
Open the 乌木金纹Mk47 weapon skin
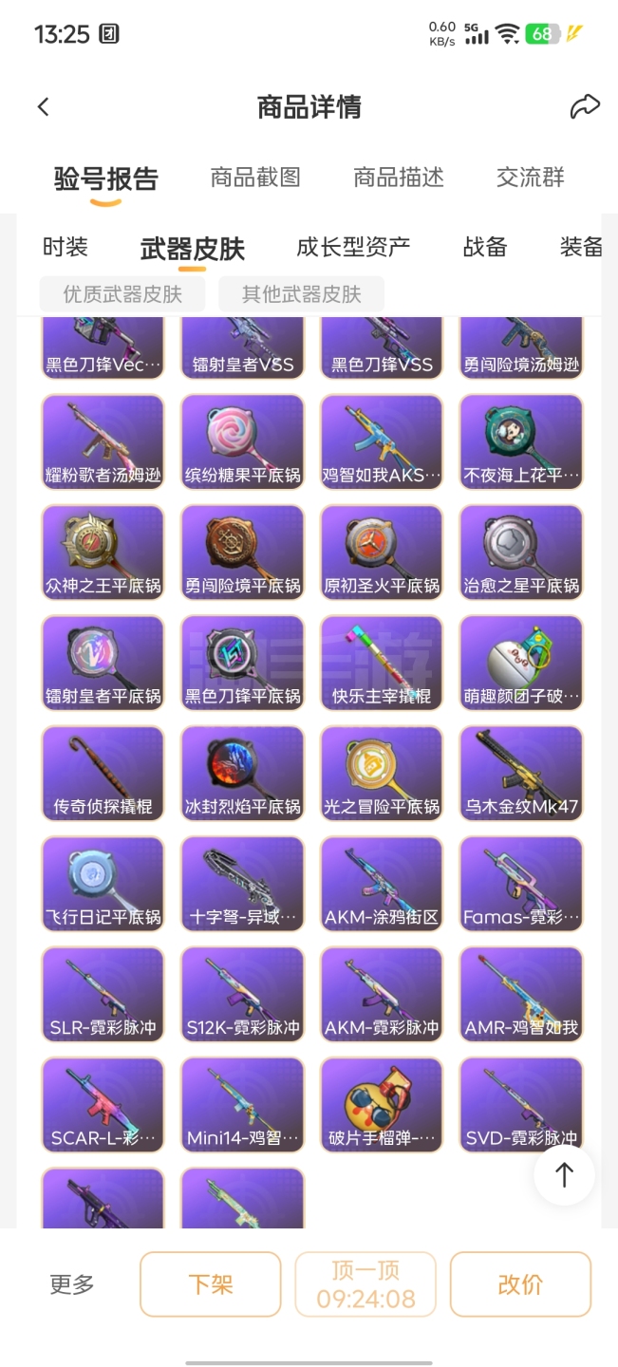(521, 774)
